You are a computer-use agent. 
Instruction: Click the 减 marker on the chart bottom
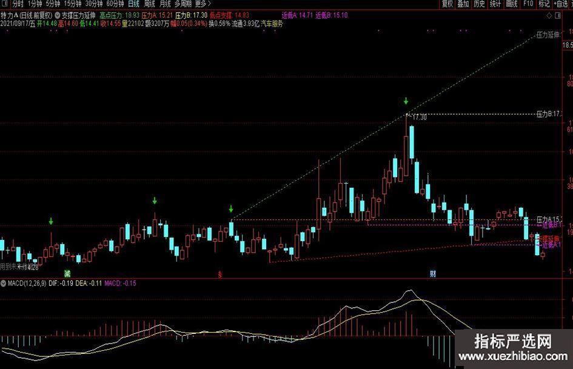67,274
